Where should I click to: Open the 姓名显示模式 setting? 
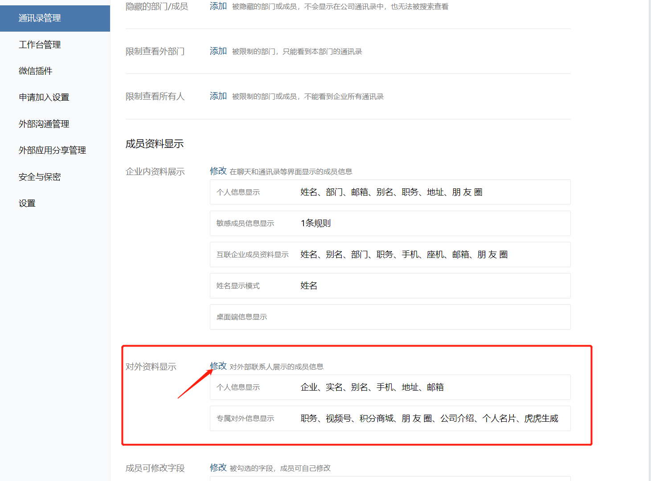(x=390, y=285)
